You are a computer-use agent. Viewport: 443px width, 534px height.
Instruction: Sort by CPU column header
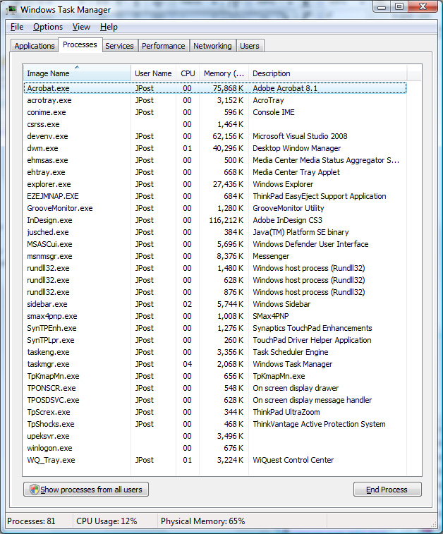coord(188,73)
